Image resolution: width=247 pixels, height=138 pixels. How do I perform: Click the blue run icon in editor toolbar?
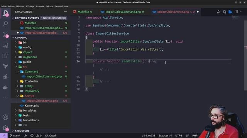[x=230, y=12]
